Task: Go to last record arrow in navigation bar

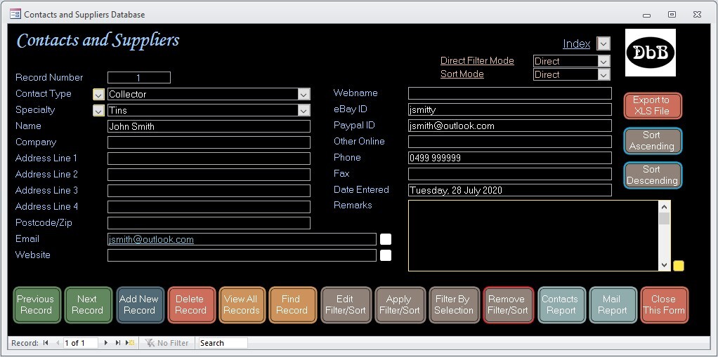Action: coord(118,343)
